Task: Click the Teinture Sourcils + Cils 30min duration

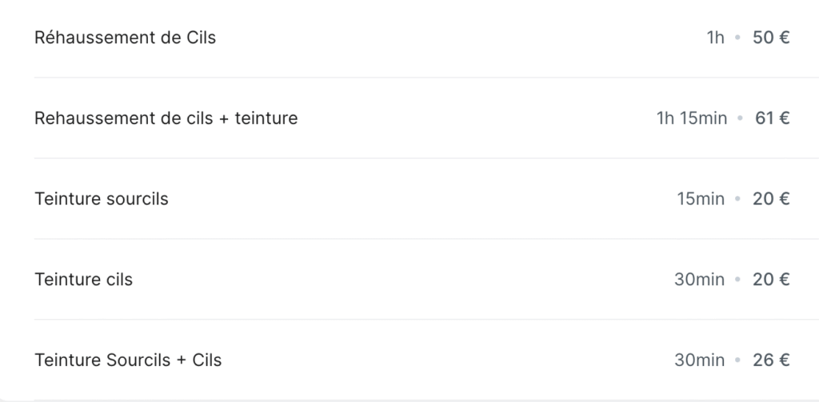Action: coord(699,360)
